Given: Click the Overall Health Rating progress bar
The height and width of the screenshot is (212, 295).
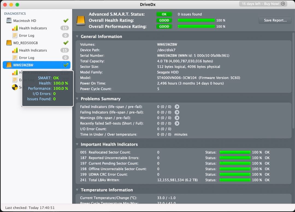Looking at the screenshot, I should pyautogui.click(x=196, y=20).
